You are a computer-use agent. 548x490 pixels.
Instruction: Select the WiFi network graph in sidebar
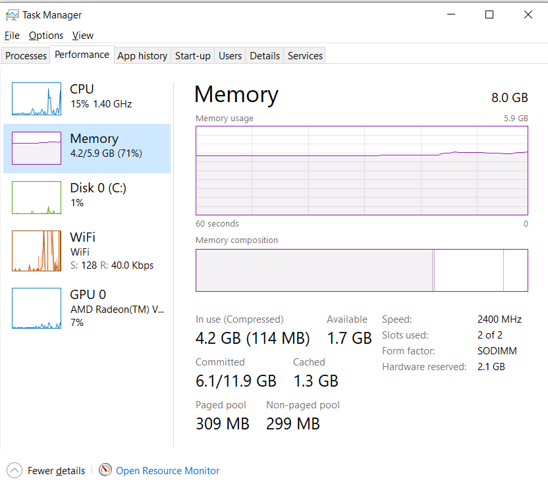point(36,251)
